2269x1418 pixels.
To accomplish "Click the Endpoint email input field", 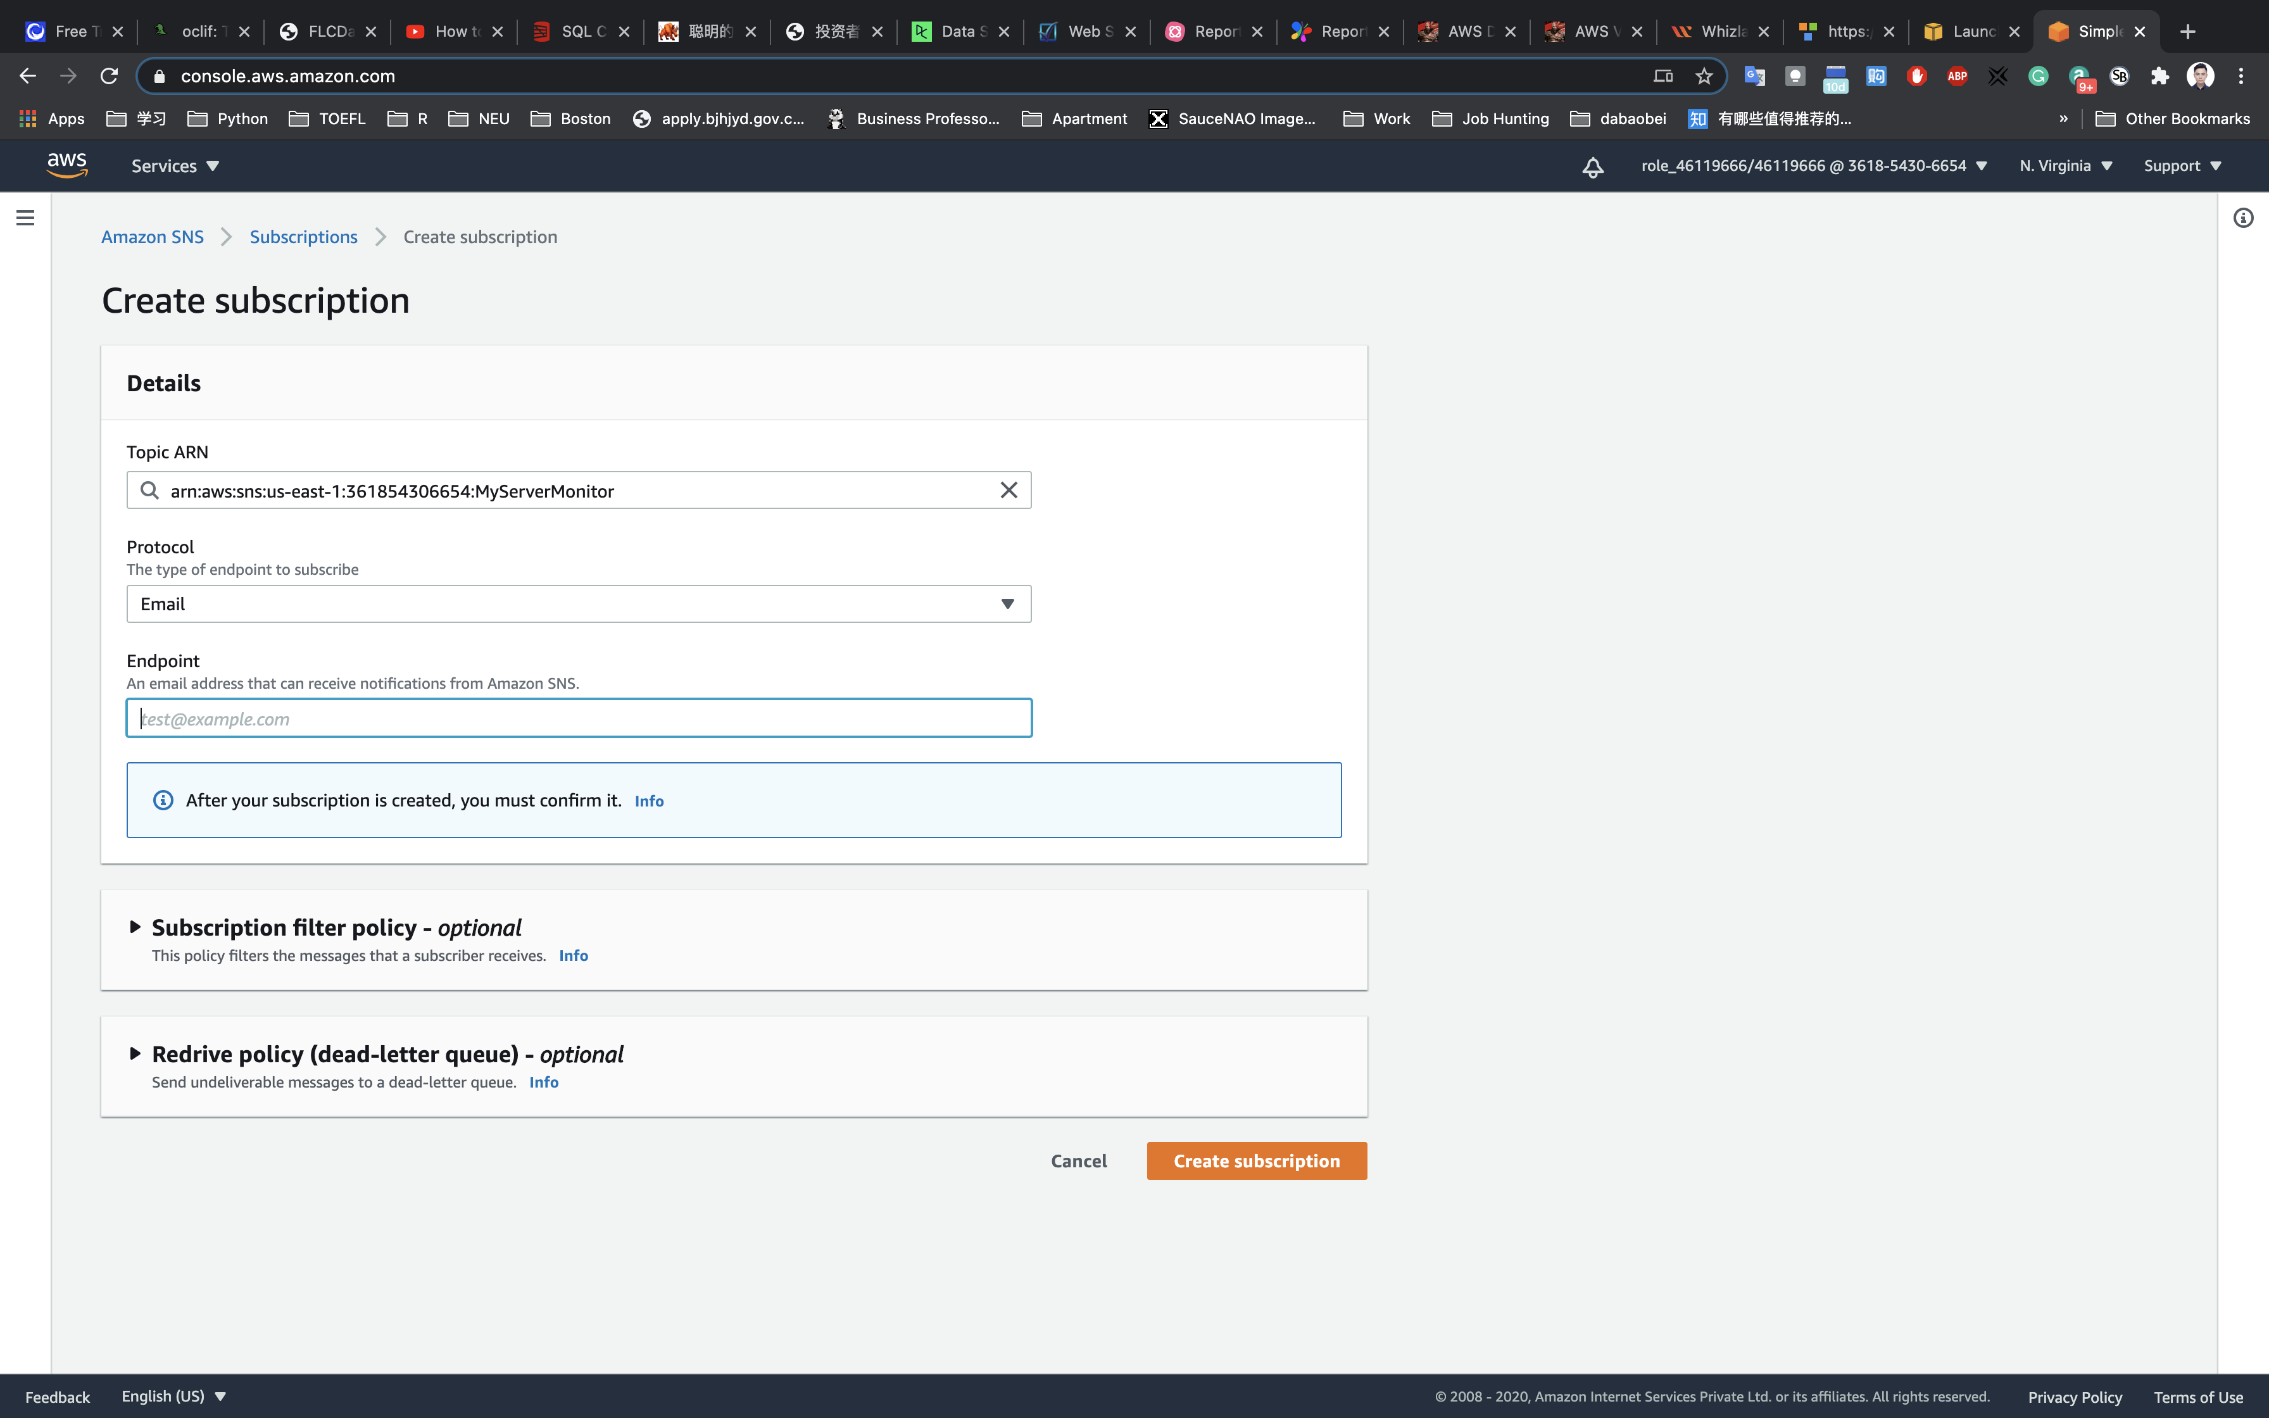I will [x=579, y=718].
